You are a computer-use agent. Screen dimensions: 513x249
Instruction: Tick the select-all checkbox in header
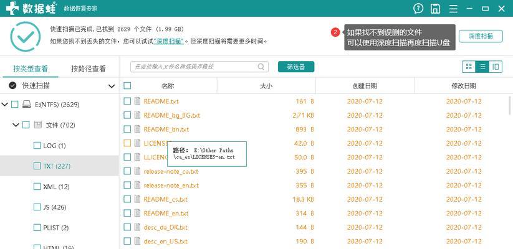(127, 86)
